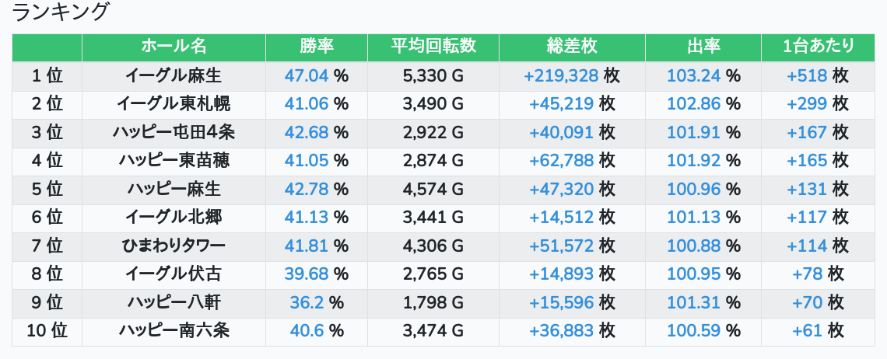
Task: Select the イーグル東札幌 hall name
Action: [x=174, y=104]
